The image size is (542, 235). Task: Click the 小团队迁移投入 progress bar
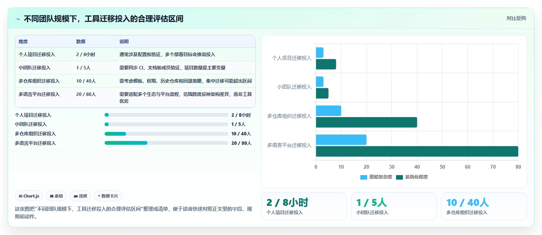click(166, 124)
